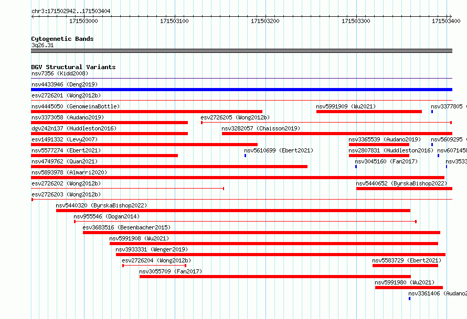The width and height of the screenshot is (467, 319).
Task: Click the gray 3q26.31 cytogenetic band bar
Action: (x=241, y=51)
